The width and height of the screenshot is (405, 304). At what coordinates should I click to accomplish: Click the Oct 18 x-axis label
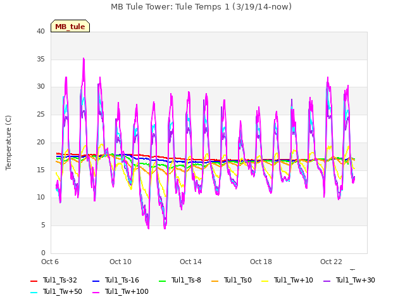(x=261, y=262)
